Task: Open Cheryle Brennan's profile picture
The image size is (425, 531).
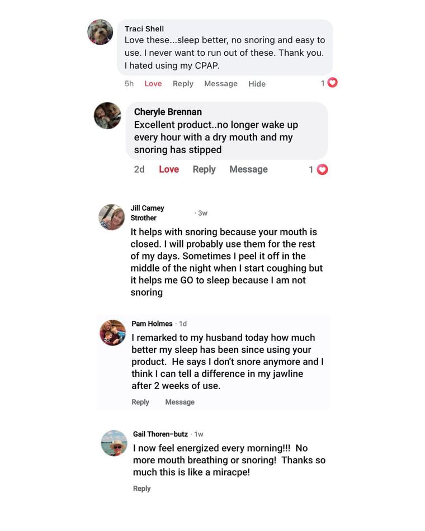Action: [x=107, y=116]
